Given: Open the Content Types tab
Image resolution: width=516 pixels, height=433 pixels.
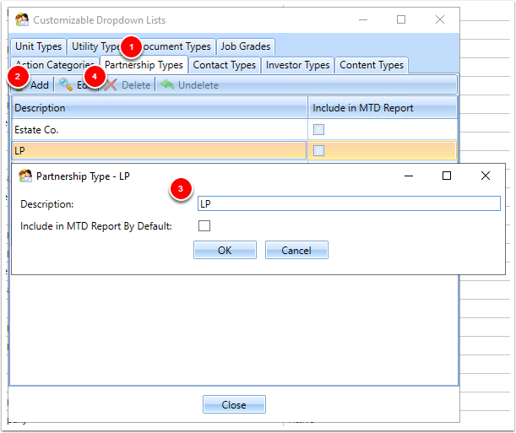Looking at the screenshot, I should 372,65.
